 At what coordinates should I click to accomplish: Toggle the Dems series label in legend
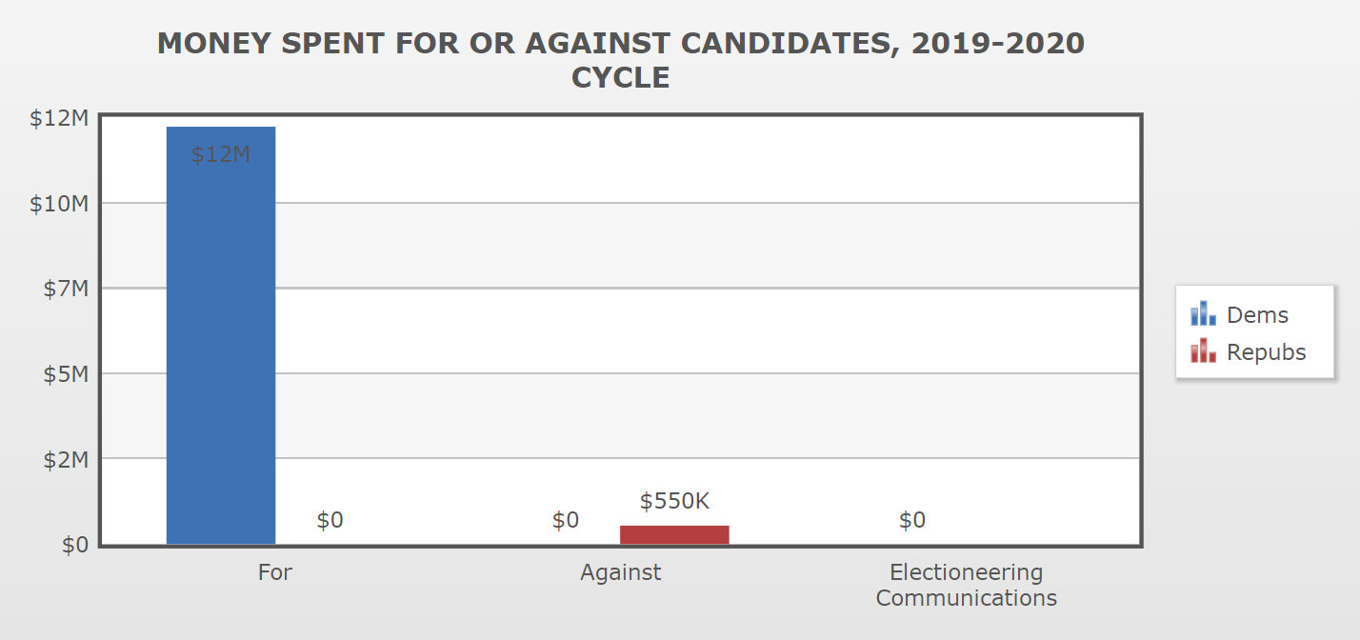point(1257,315)
